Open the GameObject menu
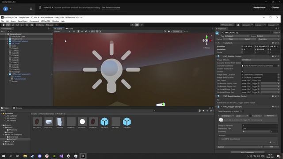The width and height of the screenshot is (283, 159). point(23,21)
